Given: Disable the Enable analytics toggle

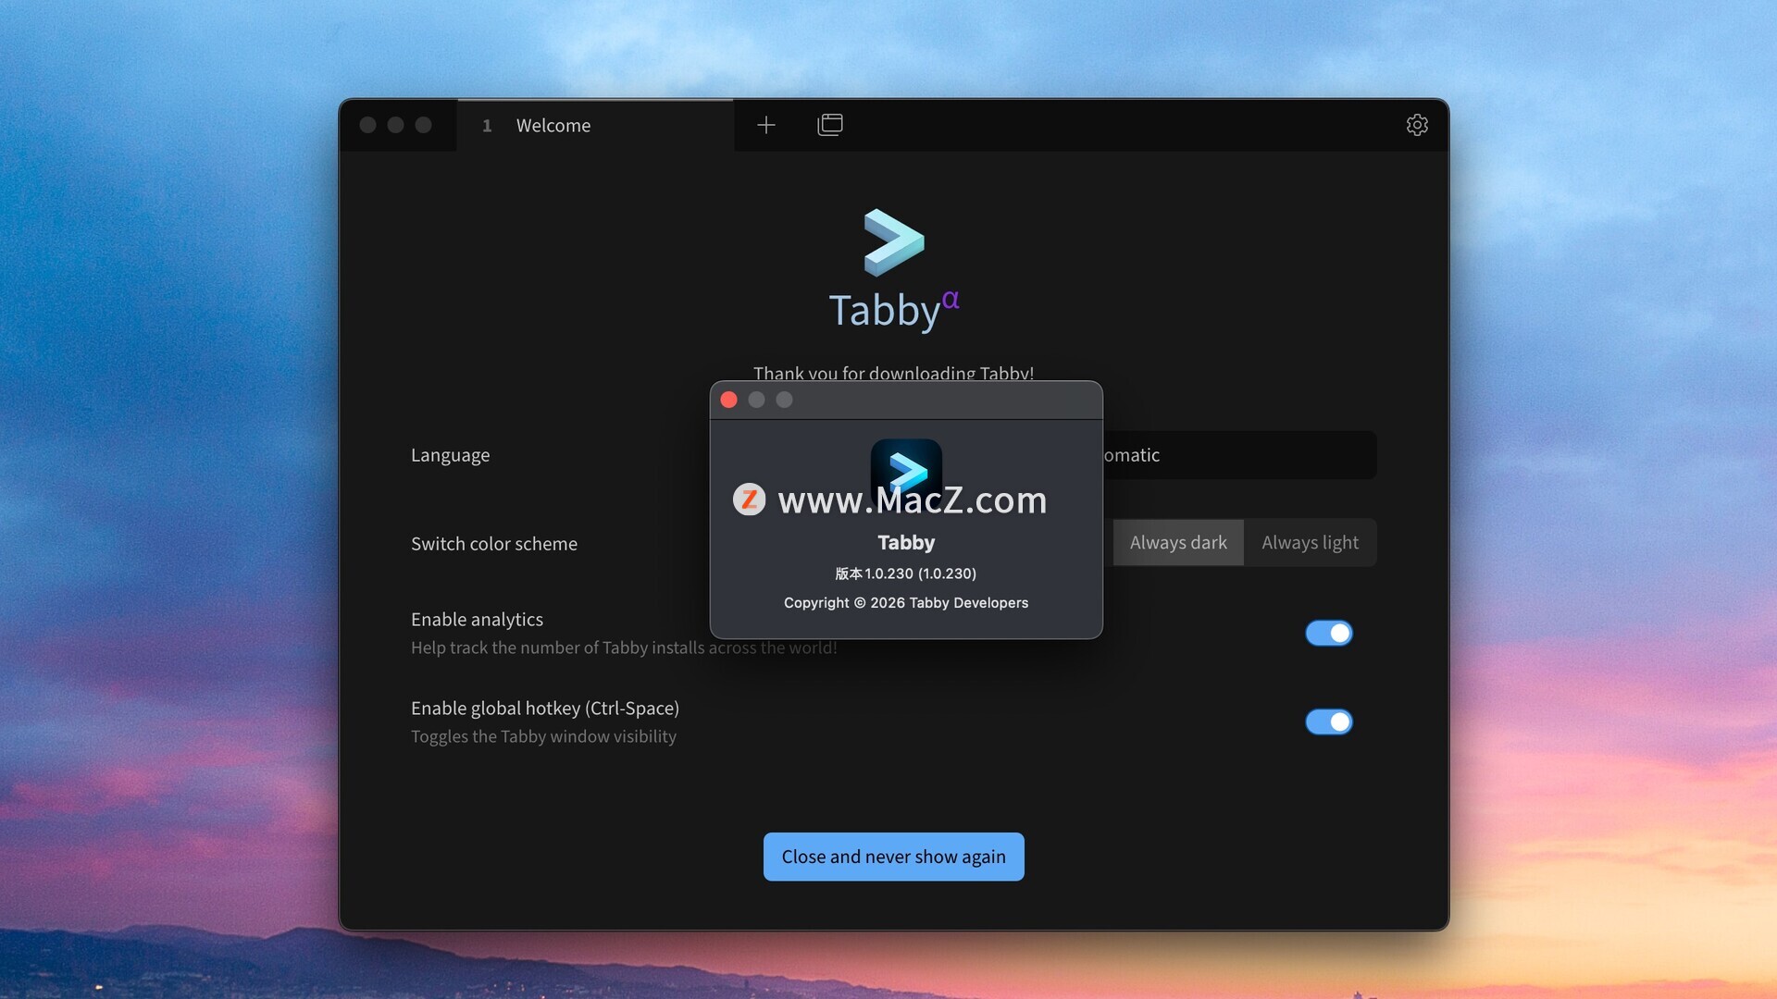Looking at the screenshot, I should [1328, 633].
